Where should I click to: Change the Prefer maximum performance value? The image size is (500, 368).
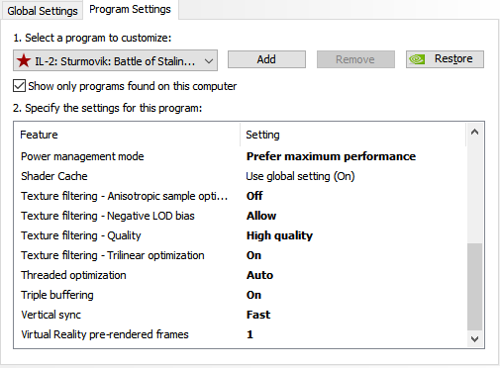click(x=331, y=156)
